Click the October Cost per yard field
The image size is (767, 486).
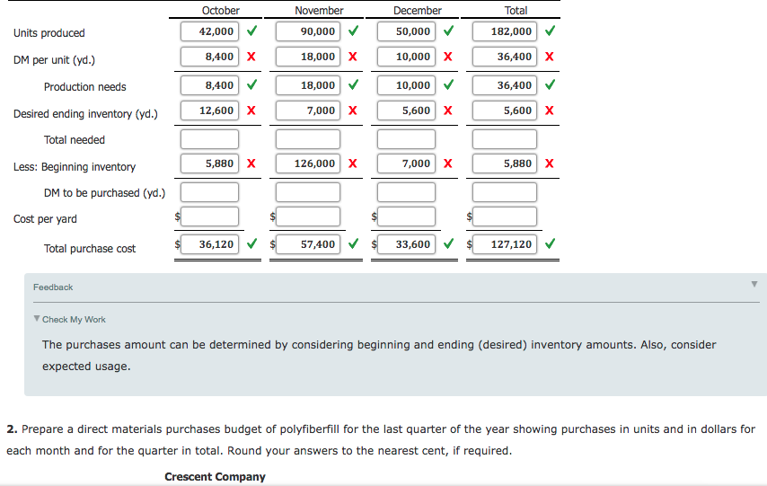pos(209,217)
